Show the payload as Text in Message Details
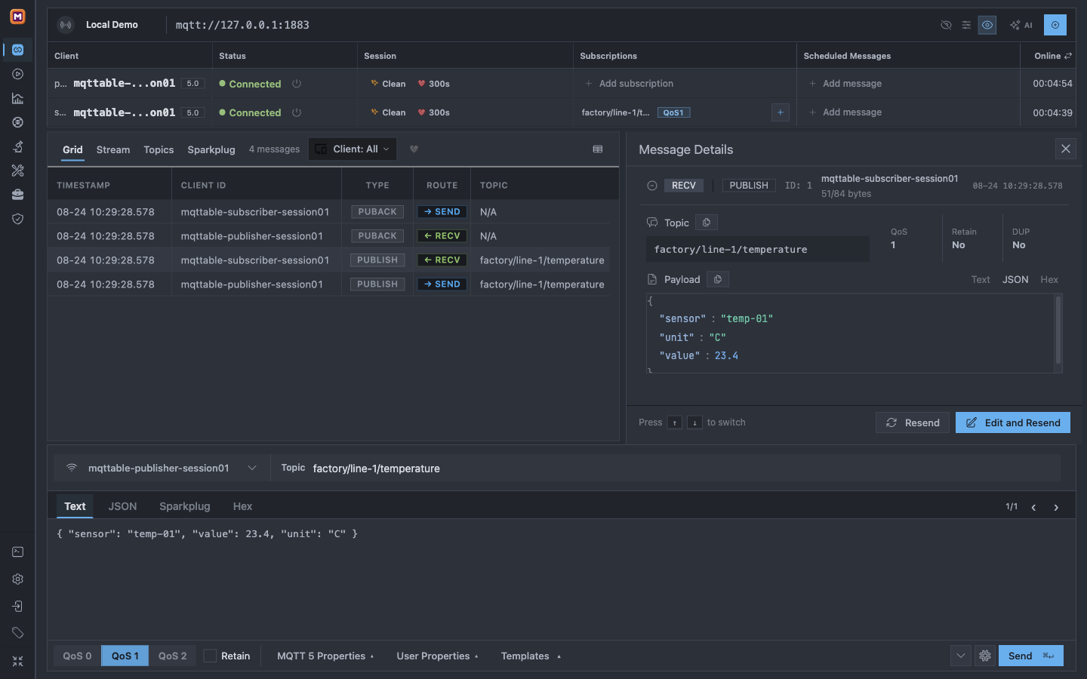1087x679 pixels. click(x=981, y=279)
